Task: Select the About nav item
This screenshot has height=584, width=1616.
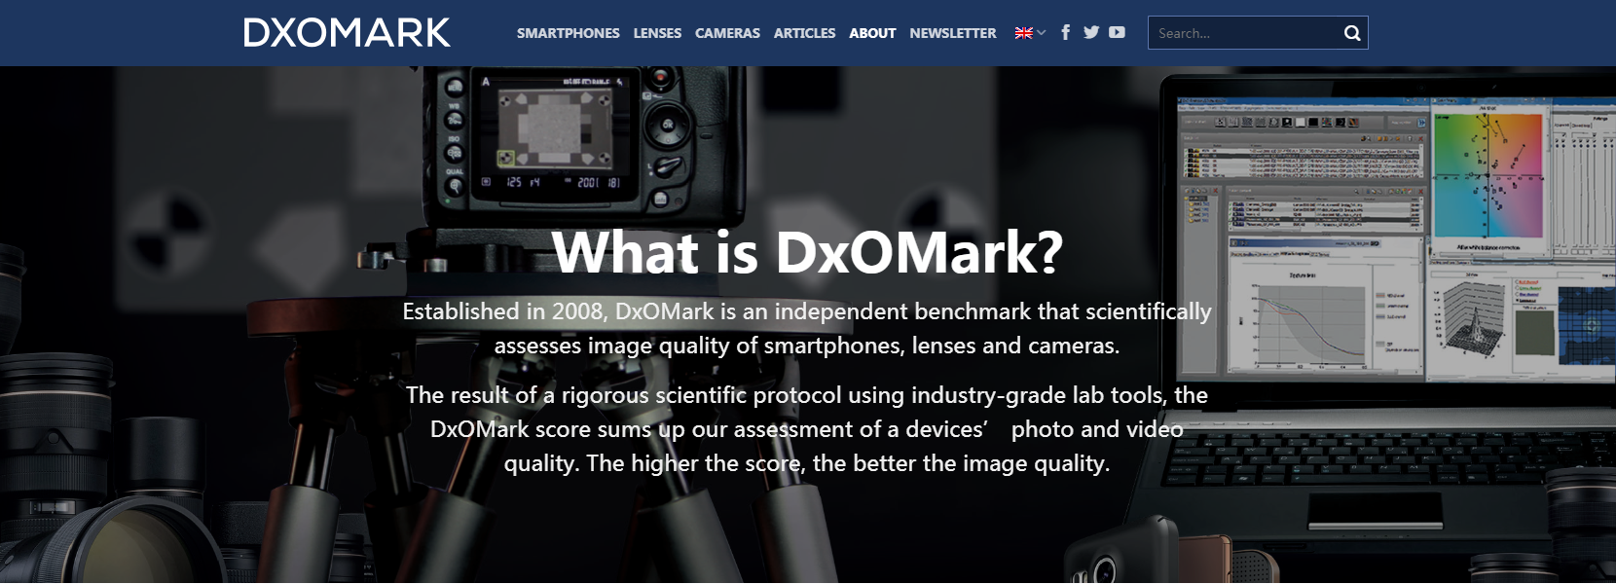Action: click(872, 33)
